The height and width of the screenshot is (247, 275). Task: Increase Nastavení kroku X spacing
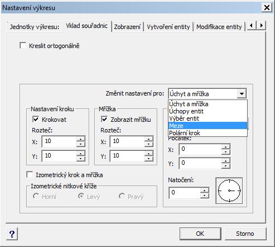pos(81,139)
